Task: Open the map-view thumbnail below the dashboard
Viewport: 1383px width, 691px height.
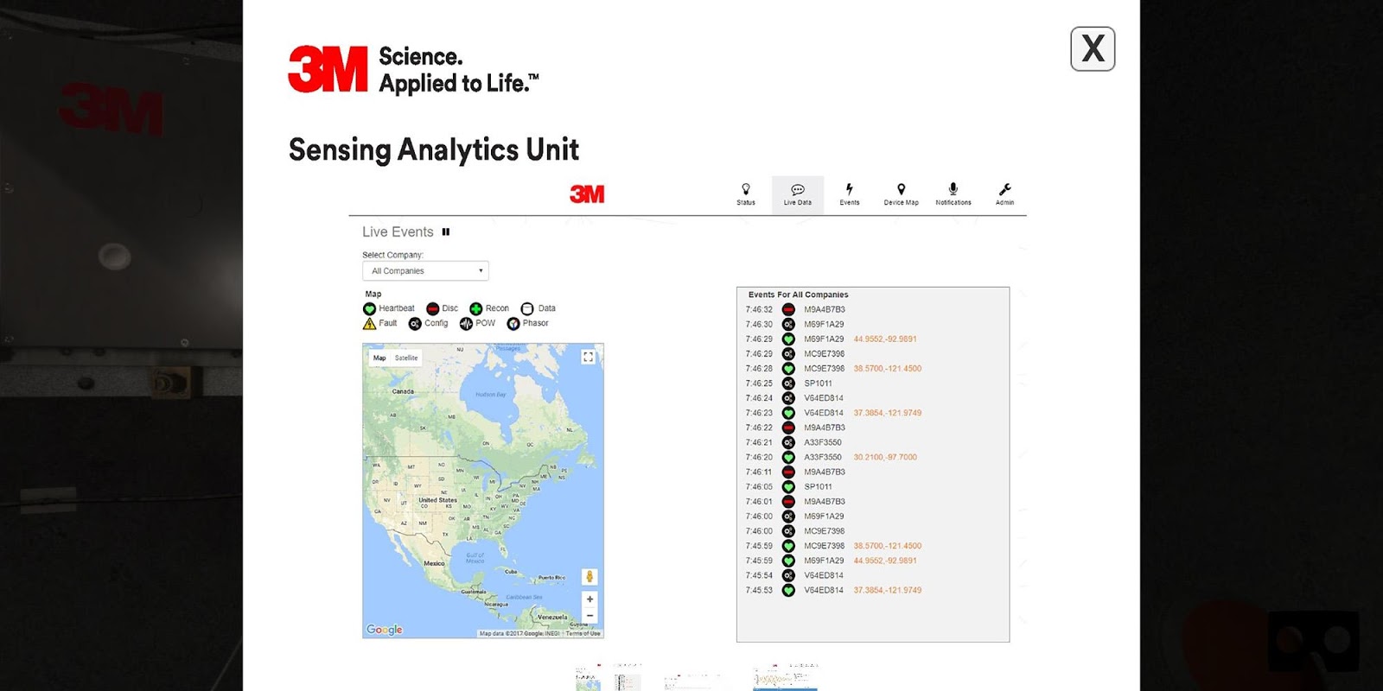Action: tap(609, 678)
